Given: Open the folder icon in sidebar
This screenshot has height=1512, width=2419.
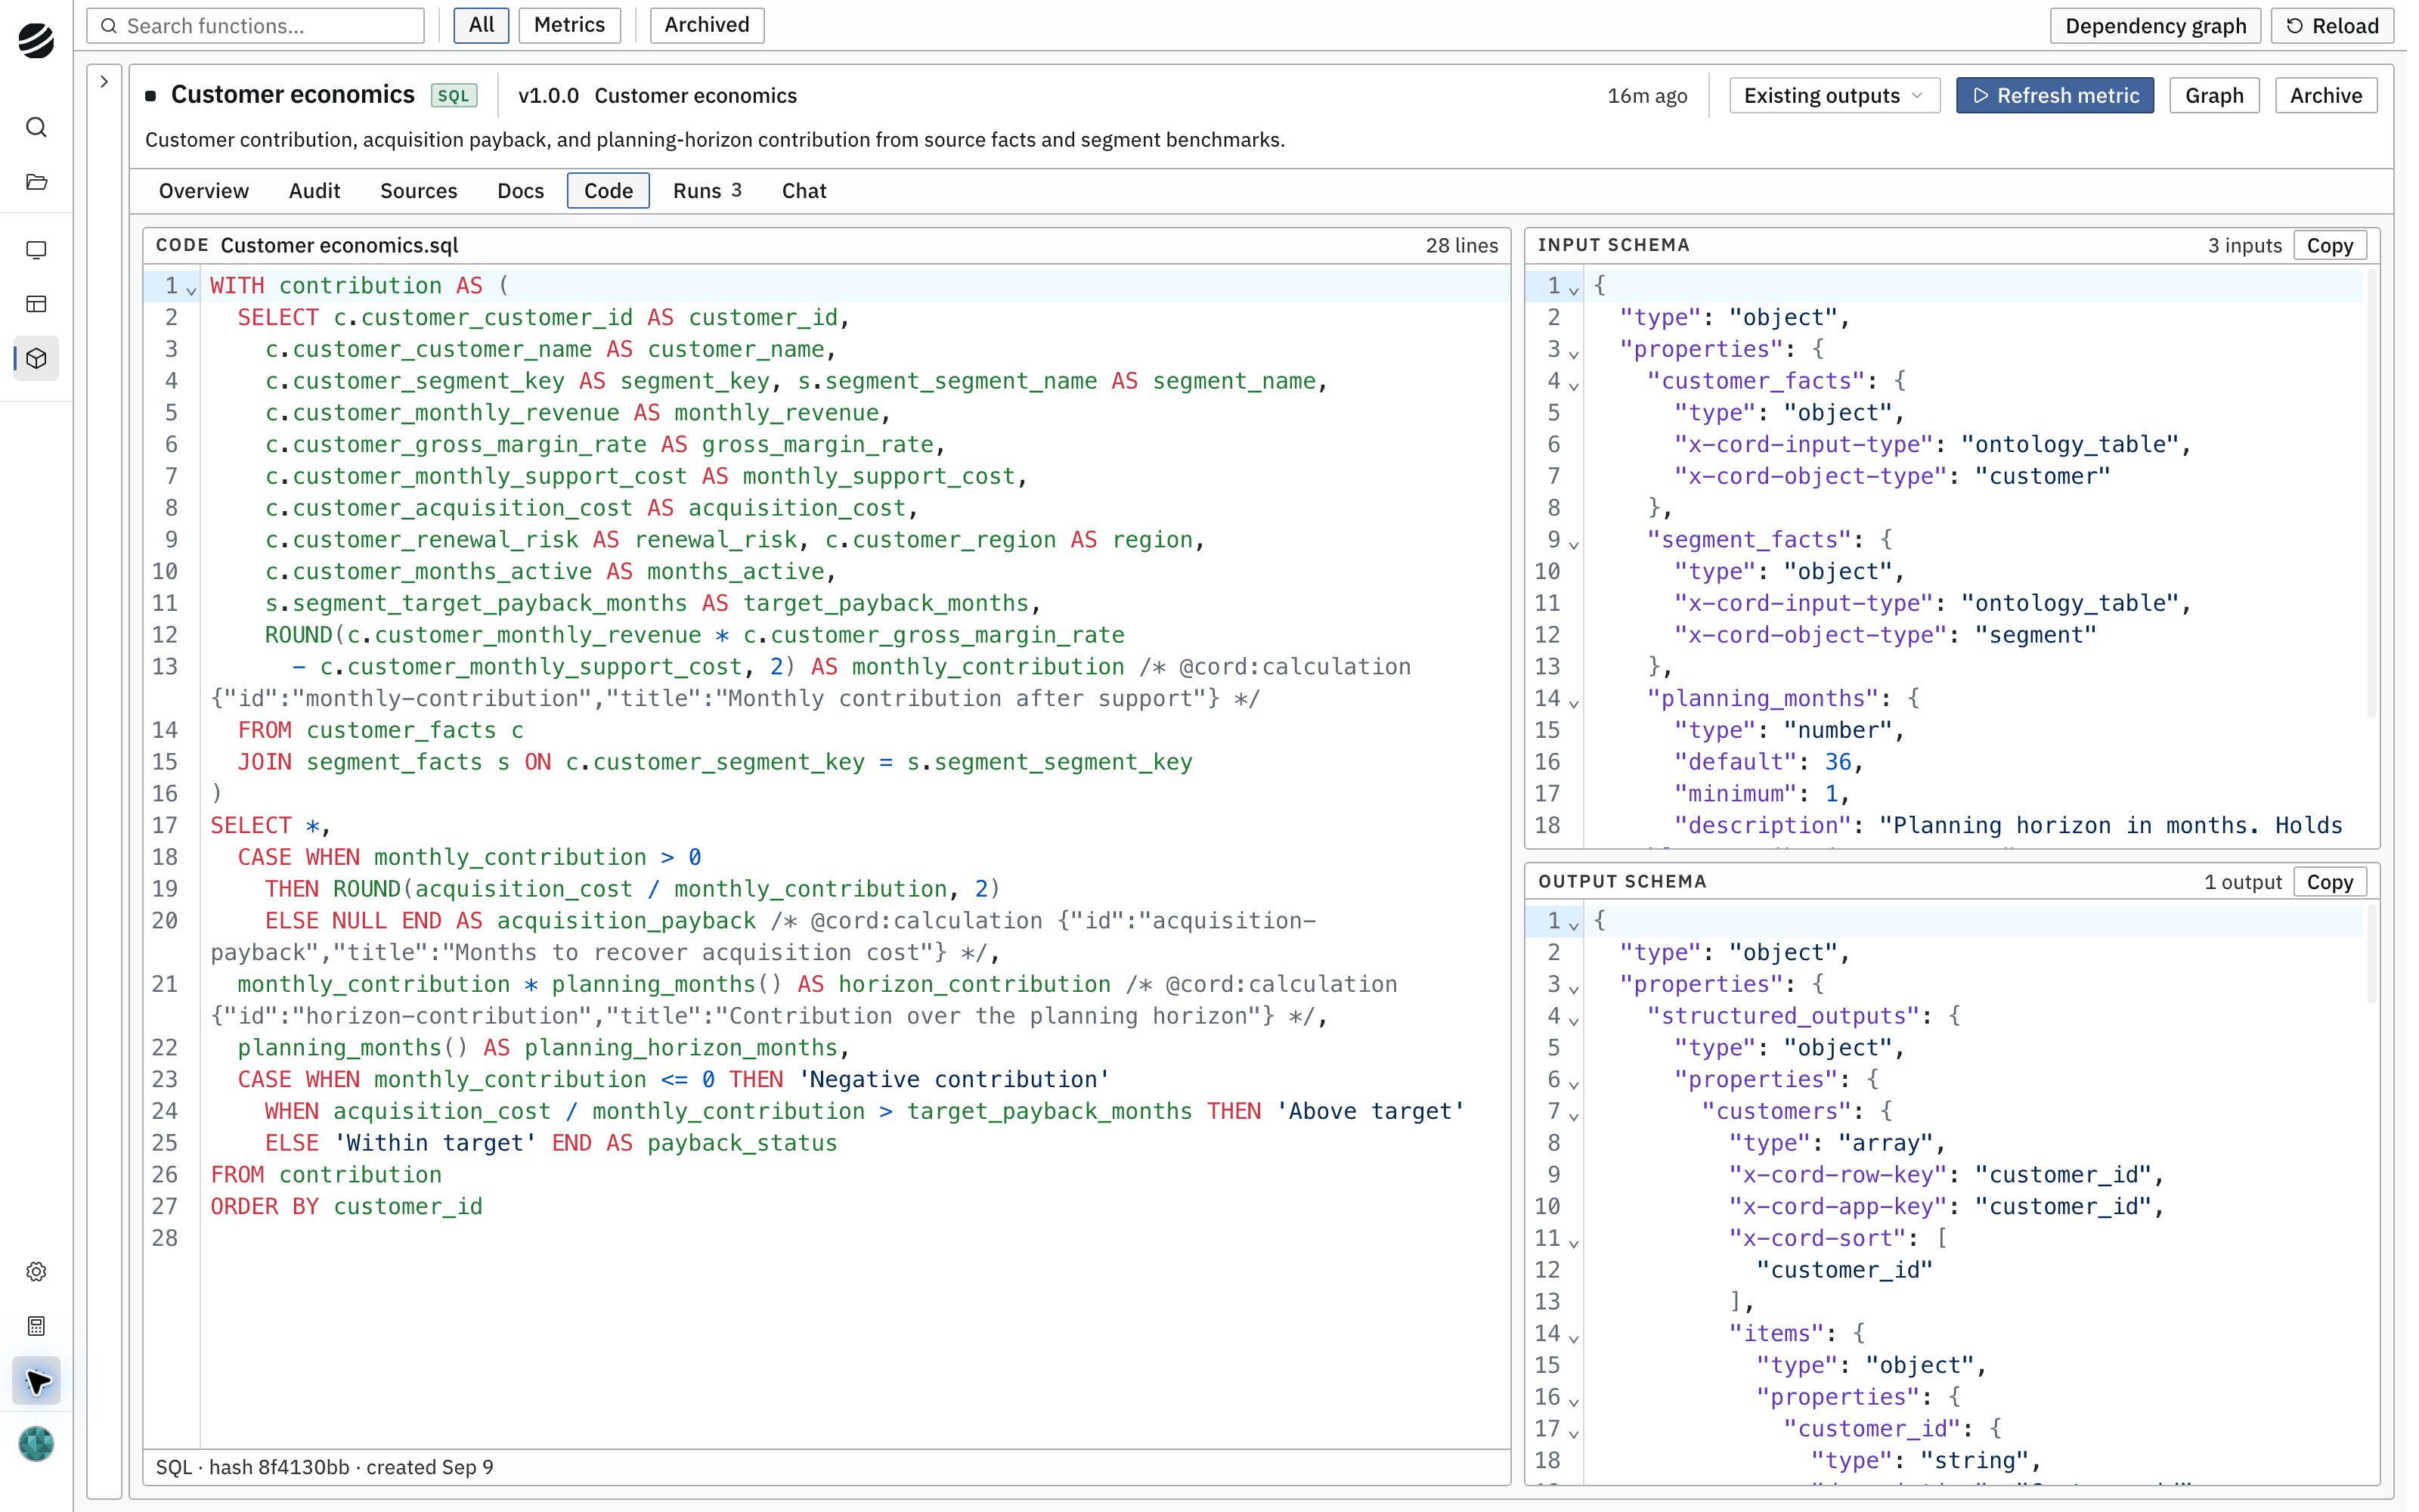Looking at the screenshot, I should (36, 182).
